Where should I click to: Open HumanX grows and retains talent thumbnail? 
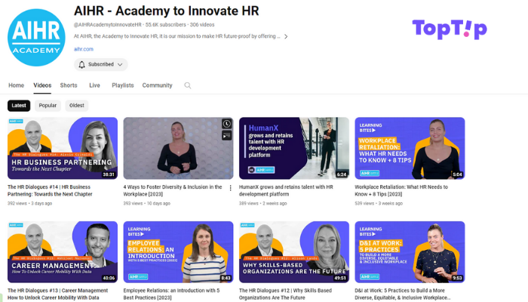coord(294,148)
